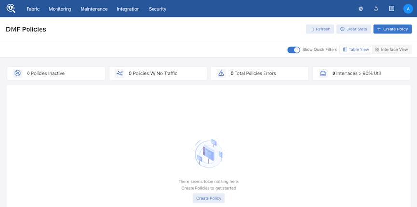Click the Clear Stats button
The width and height of the screenshot is (417, 207).
(353, 29)
